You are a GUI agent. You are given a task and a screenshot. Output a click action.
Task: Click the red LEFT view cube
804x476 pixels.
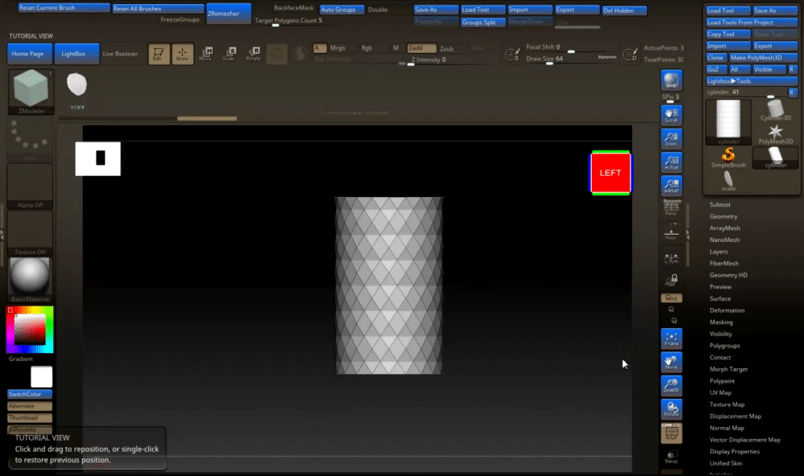pyautogui.click(x=610, y=173)
